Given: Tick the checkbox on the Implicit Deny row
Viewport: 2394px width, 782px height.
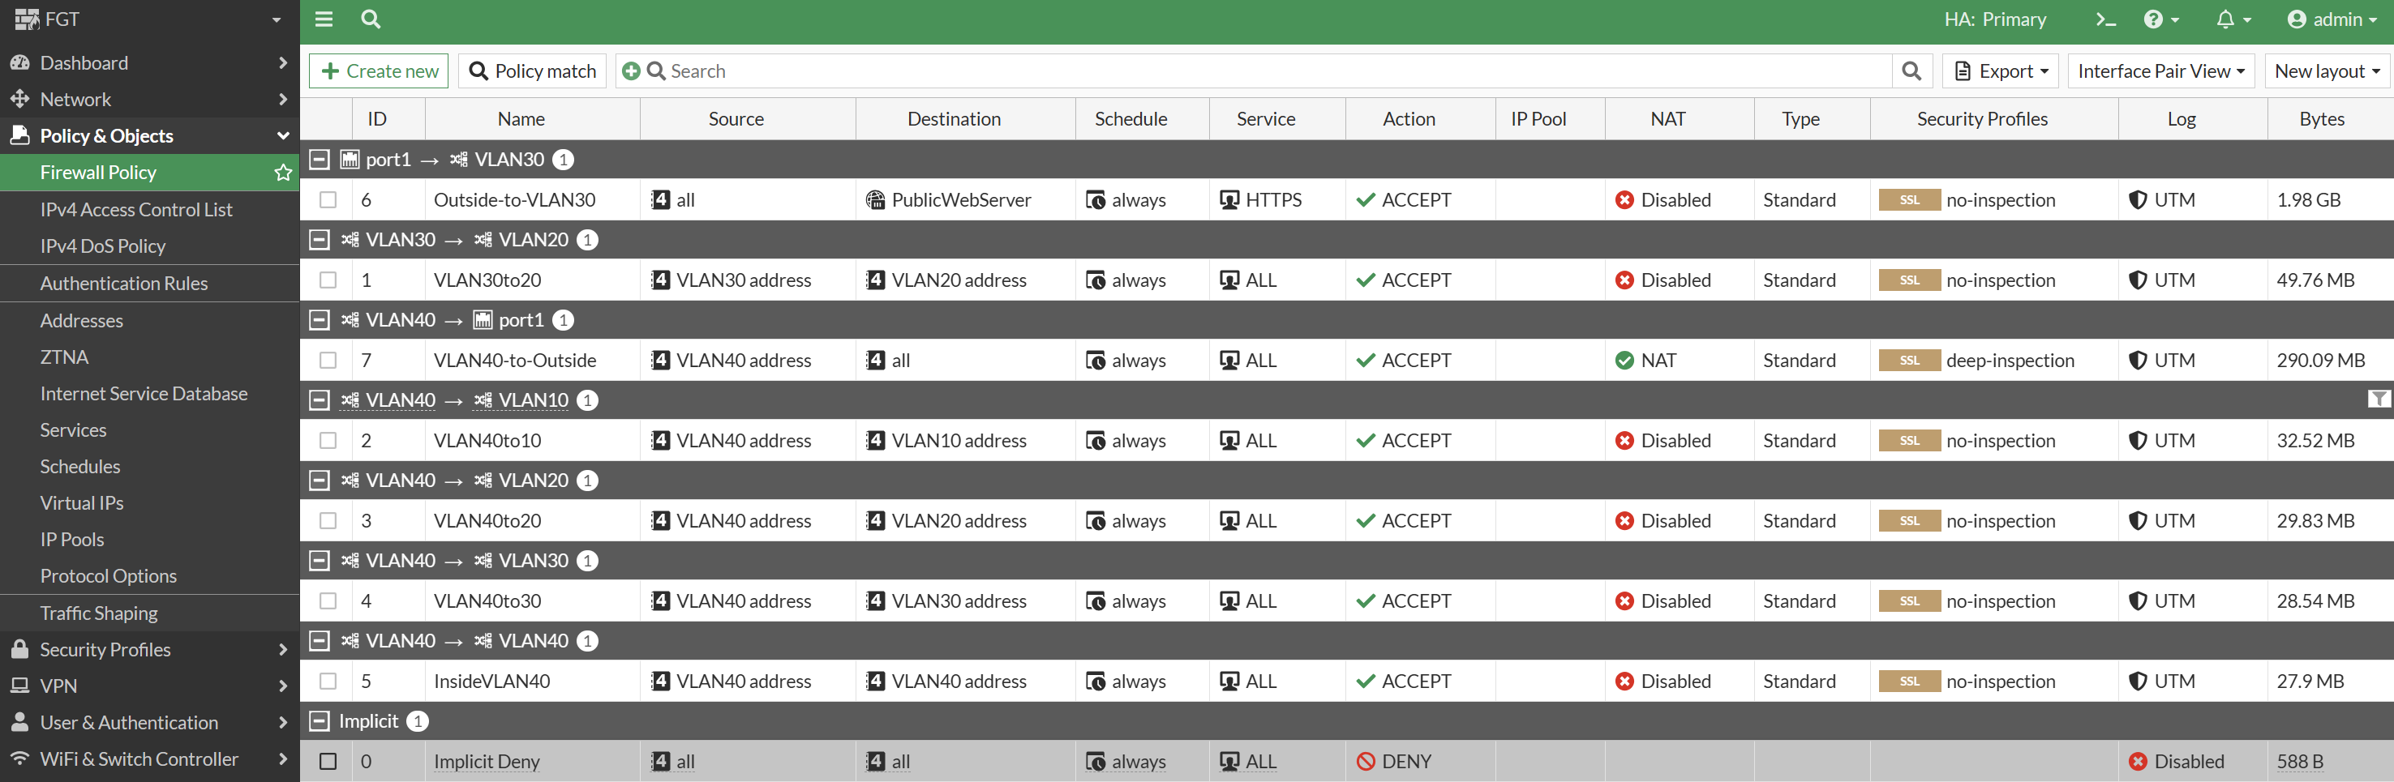Looking at the screenshot, I should coord(327,762).
